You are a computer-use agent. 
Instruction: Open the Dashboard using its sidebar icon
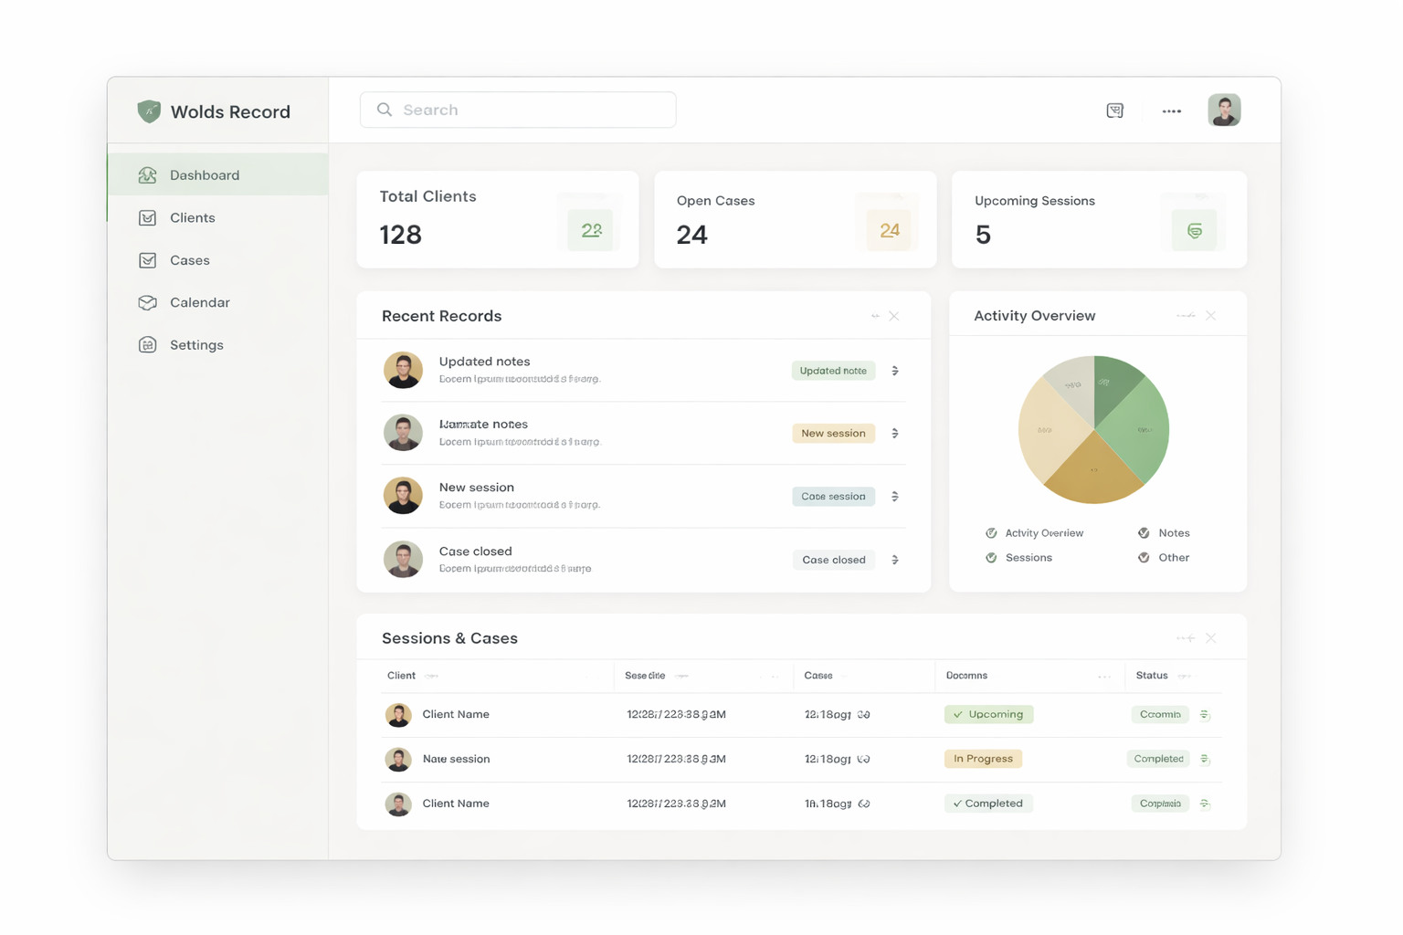click(147, 174)
